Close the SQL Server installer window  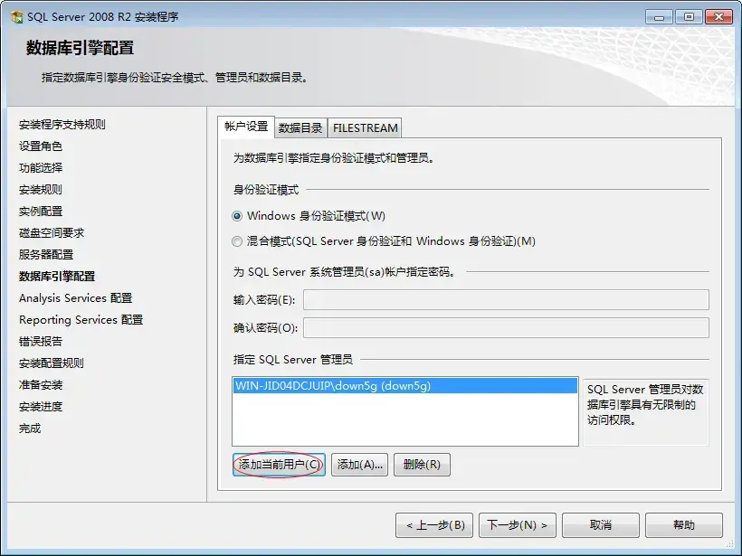tap(718, 17)
